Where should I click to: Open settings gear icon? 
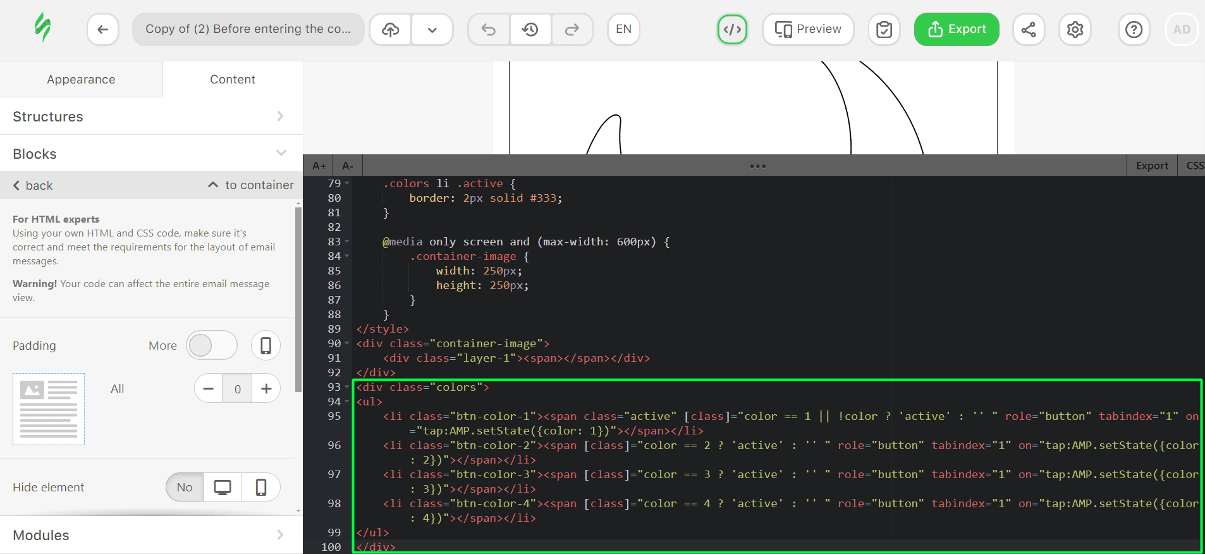tap(1075, 29)
